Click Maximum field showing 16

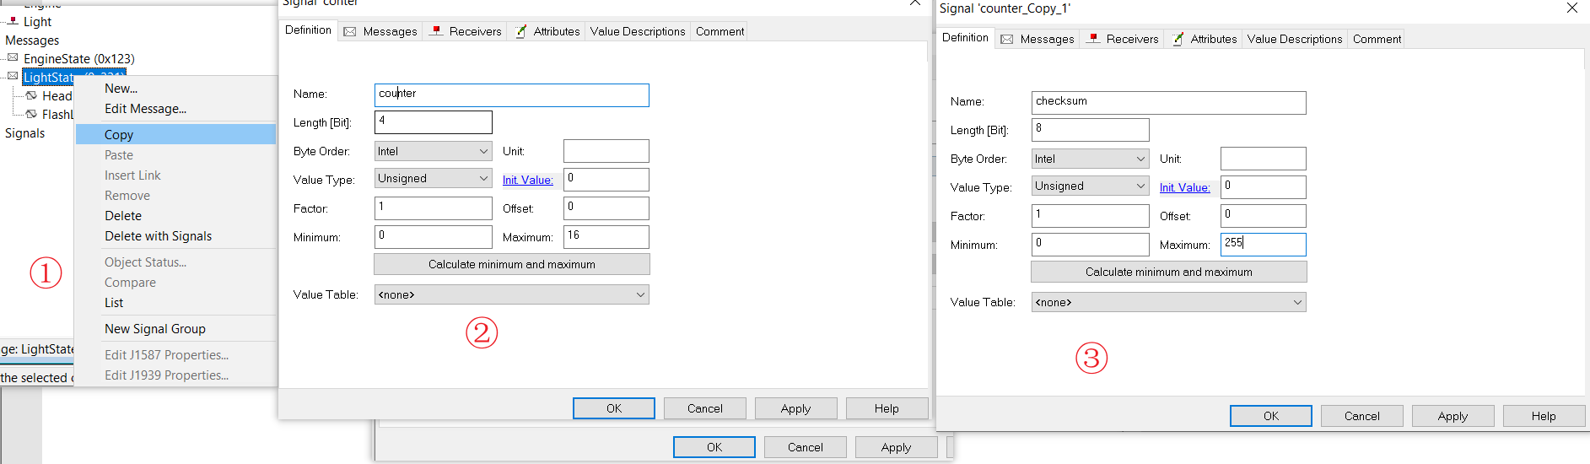click(606, 236)
